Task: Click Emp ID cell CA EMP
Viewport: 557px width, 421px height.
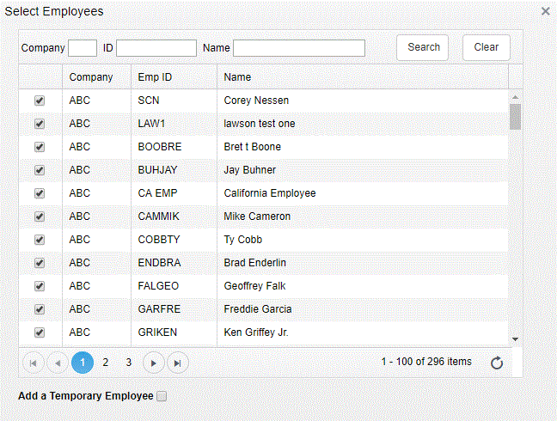Action: (174, 193)
